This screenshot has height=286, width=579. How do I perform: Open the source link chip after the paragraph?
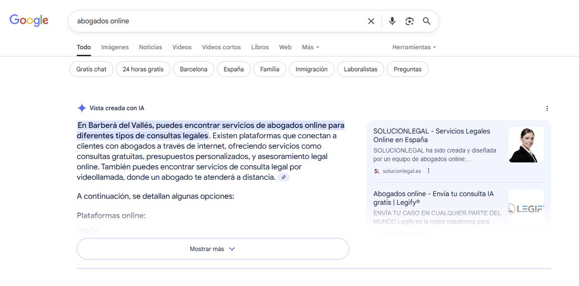[284, 177]
